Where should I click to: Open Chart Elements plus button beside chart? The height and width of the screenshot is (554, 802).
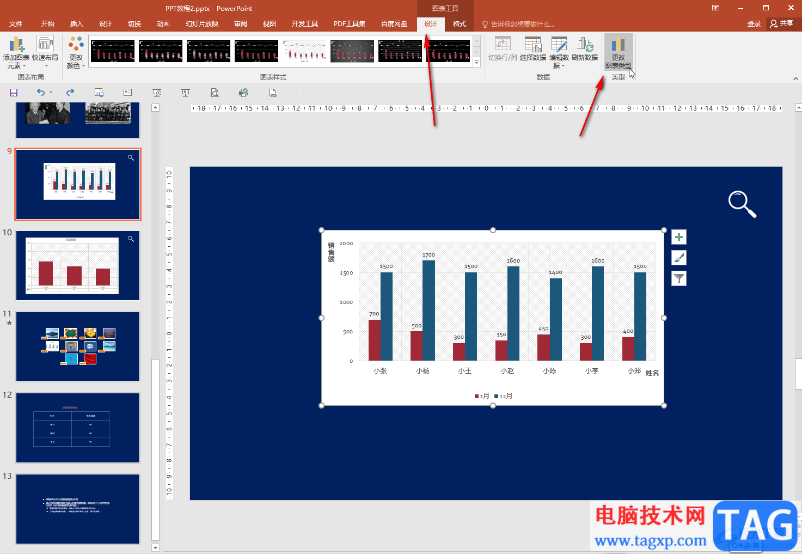[678, 237]
